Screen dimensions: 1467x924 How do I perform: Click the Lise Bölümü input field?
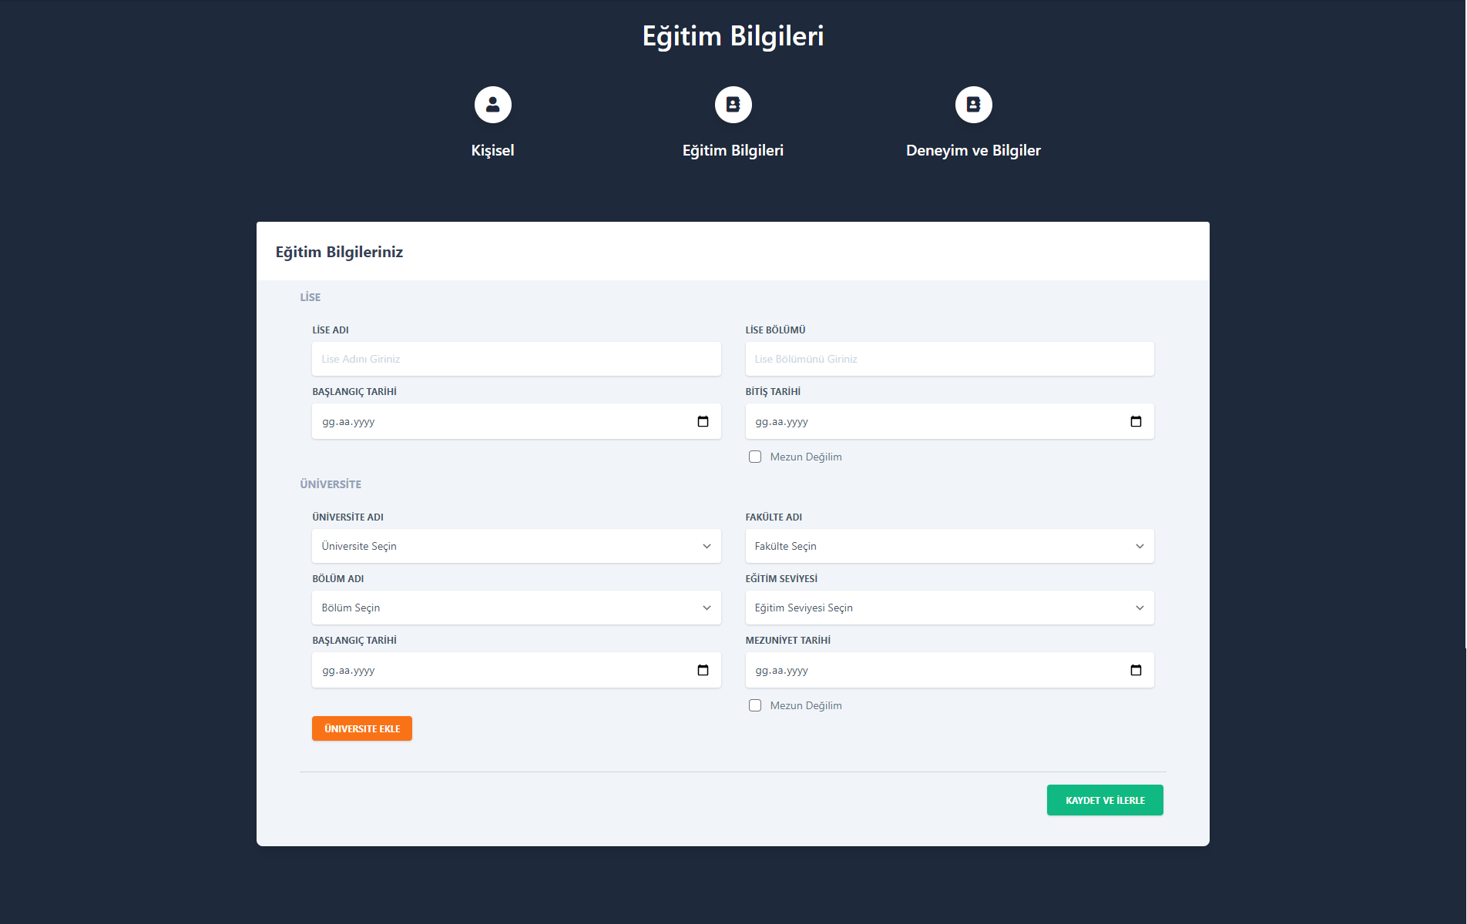point(949,359)
